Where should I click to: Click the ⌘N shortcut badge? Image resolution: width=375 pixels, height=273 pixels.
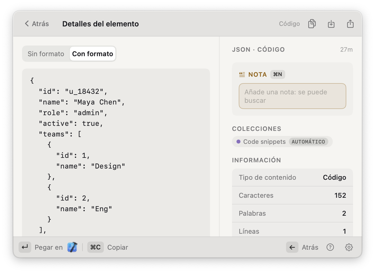[x=278, y=74]
